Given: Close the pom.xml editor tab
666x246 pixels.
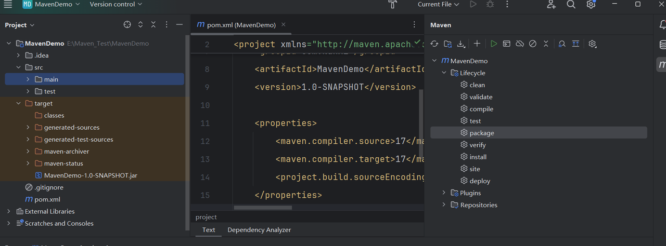Looking at the screenshot, I should pyautogui.click(x=284, y=24).
